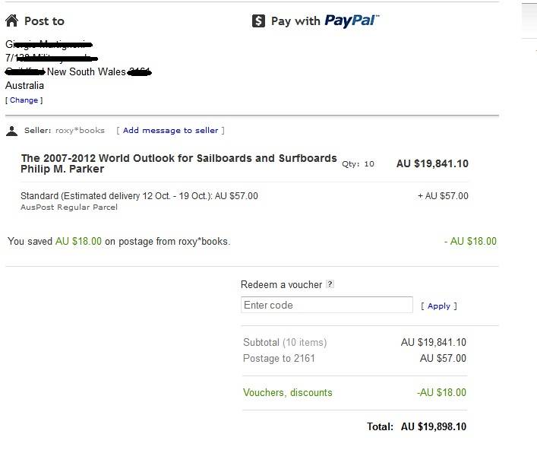This screenshot has height=453, width=537.
Task: Click the Vouchers, discounts label
Action: coord(287,393)
